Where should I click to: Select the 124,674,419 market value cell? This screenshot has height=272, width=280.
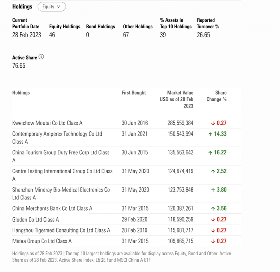click(x=180, y=171)
